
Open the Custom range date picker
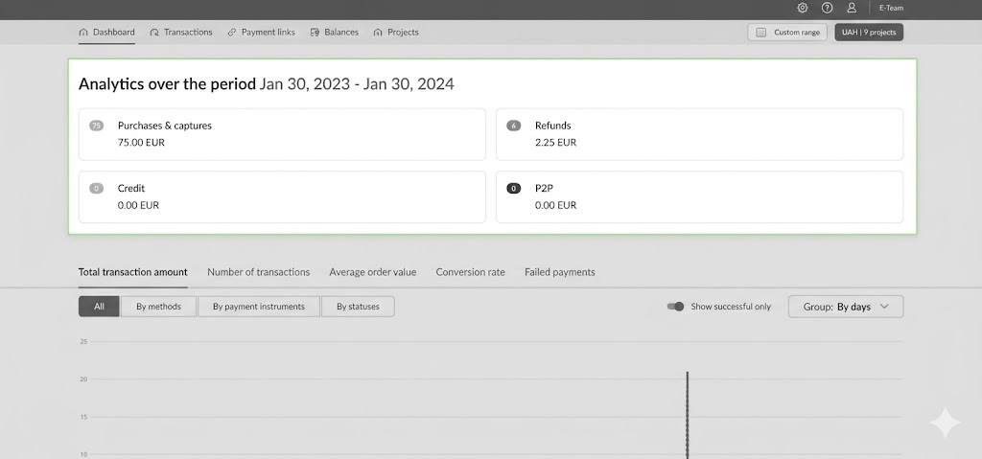[x=787, y=33]
